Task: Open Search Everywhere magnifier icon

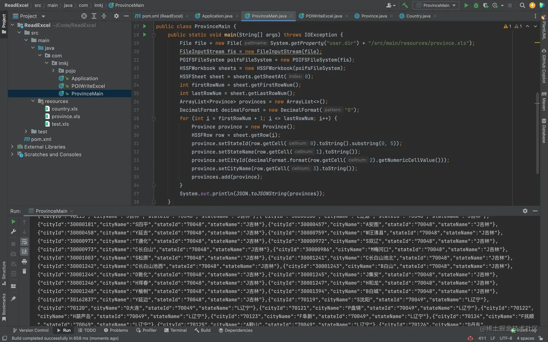Action: 522,5
